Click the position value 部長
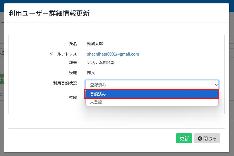 click(91, 73)
